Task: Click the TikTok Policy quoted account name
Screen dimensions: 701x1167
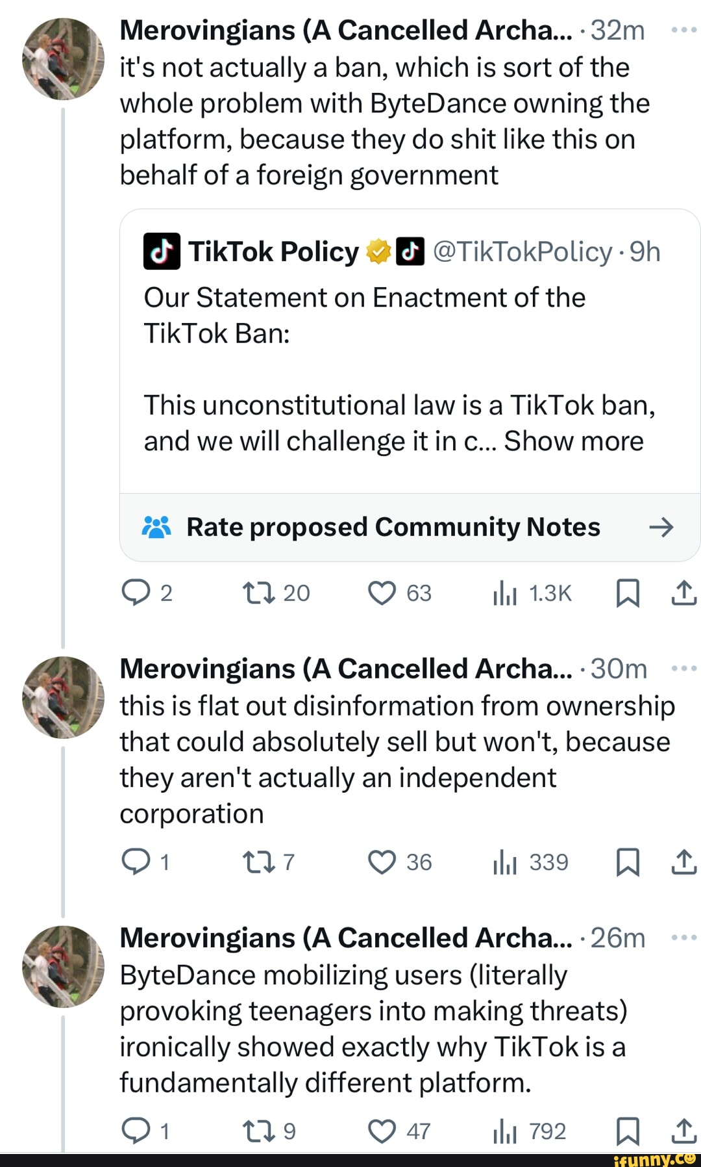Action: point(273,252)
